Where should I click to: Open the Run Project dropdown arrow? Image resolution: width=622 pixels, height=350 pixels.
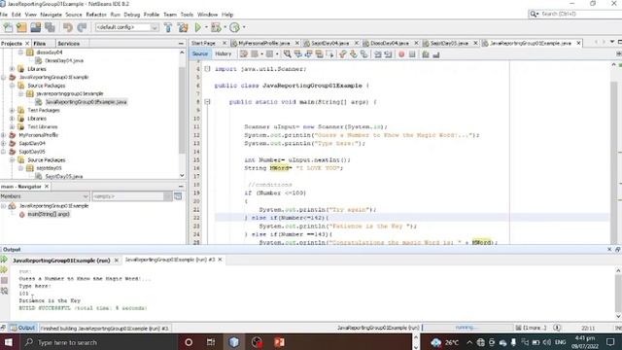(x=206, y=27)
